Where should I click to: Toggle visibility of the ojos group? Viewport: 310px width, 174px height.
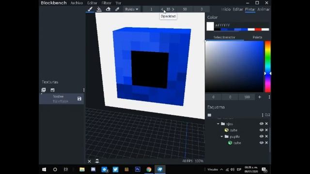point(262,124)
